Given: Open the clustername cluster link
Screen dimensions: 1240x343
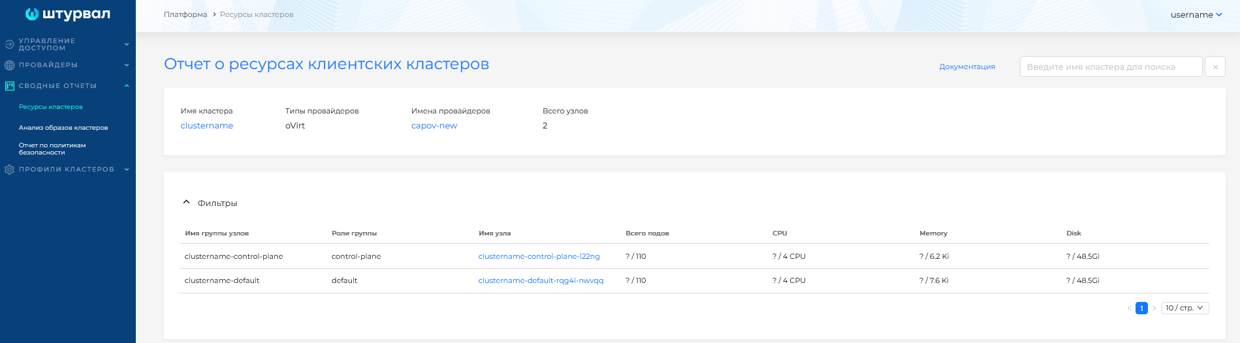Looking at the screenshot, I should (x=206, y=126).
